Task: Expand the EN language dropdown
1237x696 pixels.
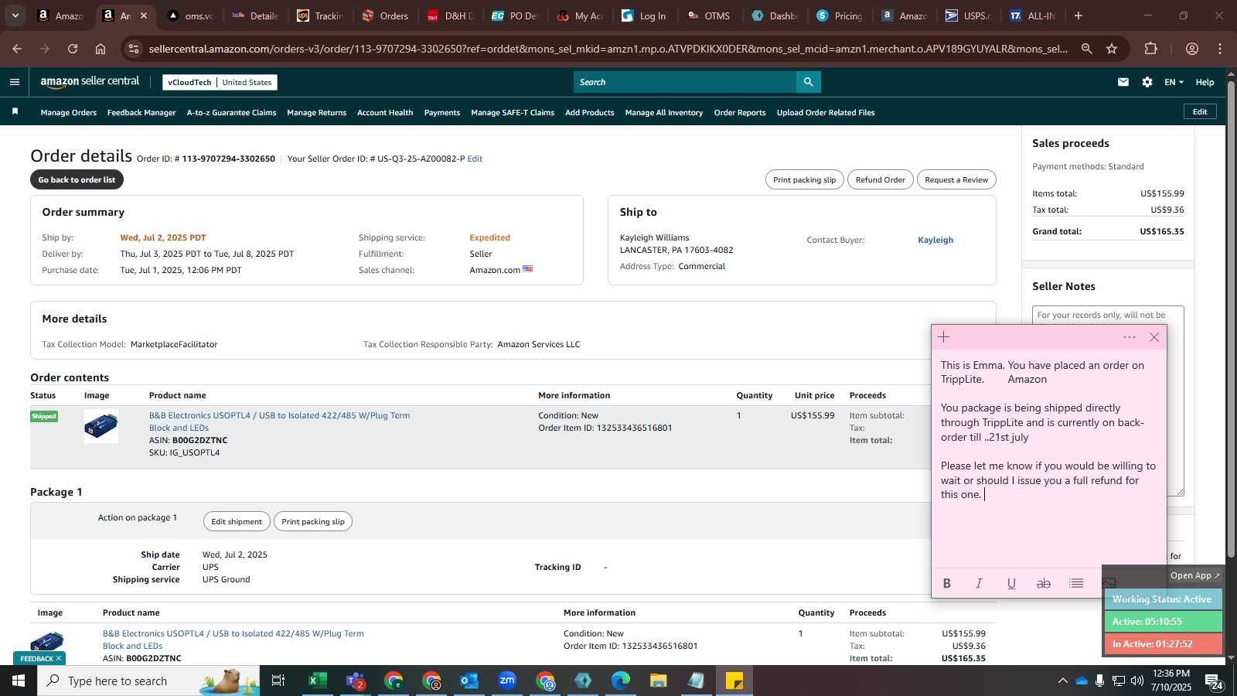Action: (x=1174, y=82)
